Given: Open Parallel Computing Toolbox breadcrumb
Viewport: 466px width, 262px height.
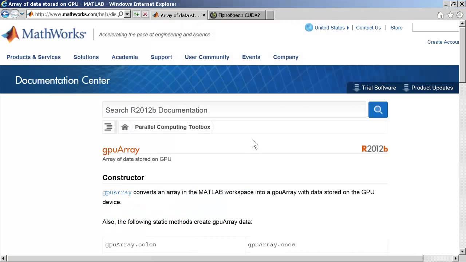Looking at the screenshot, I should tap(173, 127).
